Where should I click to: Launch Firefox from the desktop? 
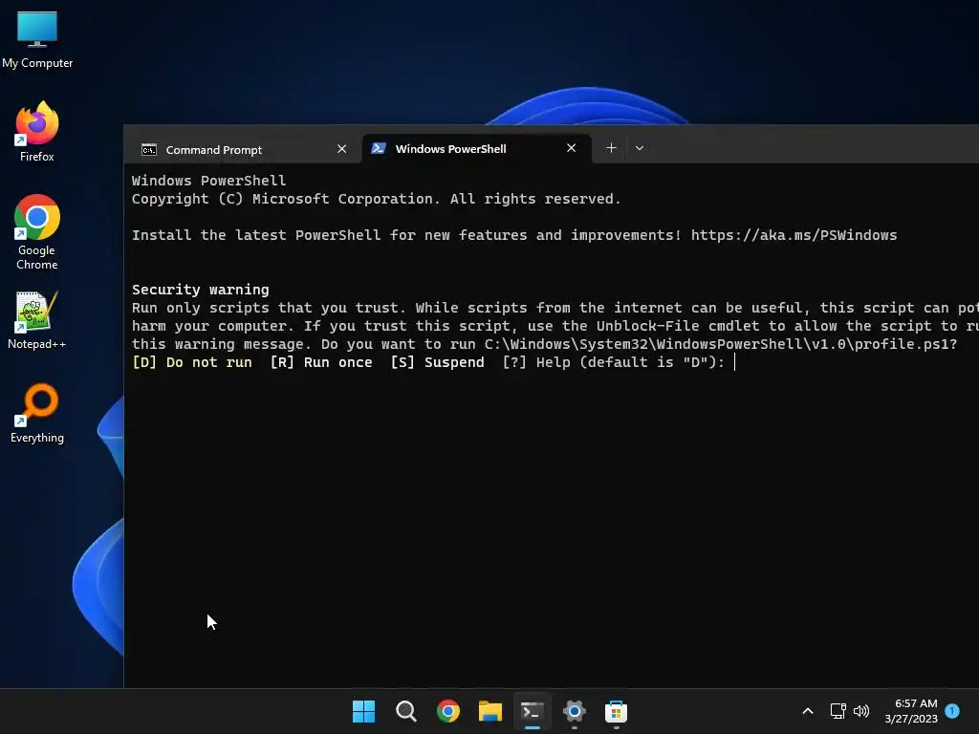click(37, 132)
